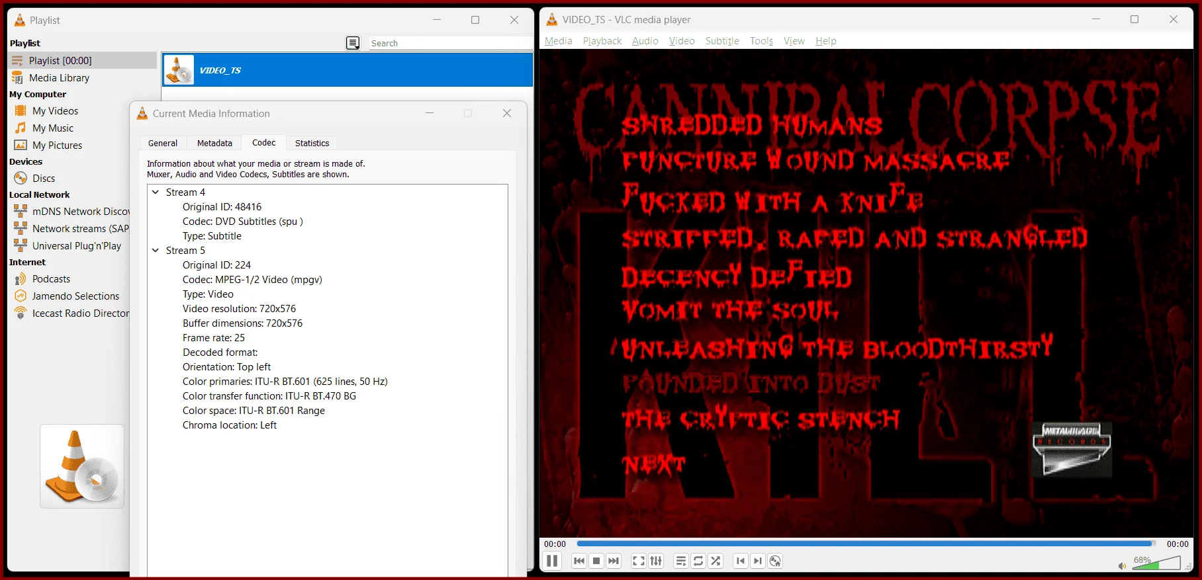Stop playback with the stop button

[x=596, y=561]
